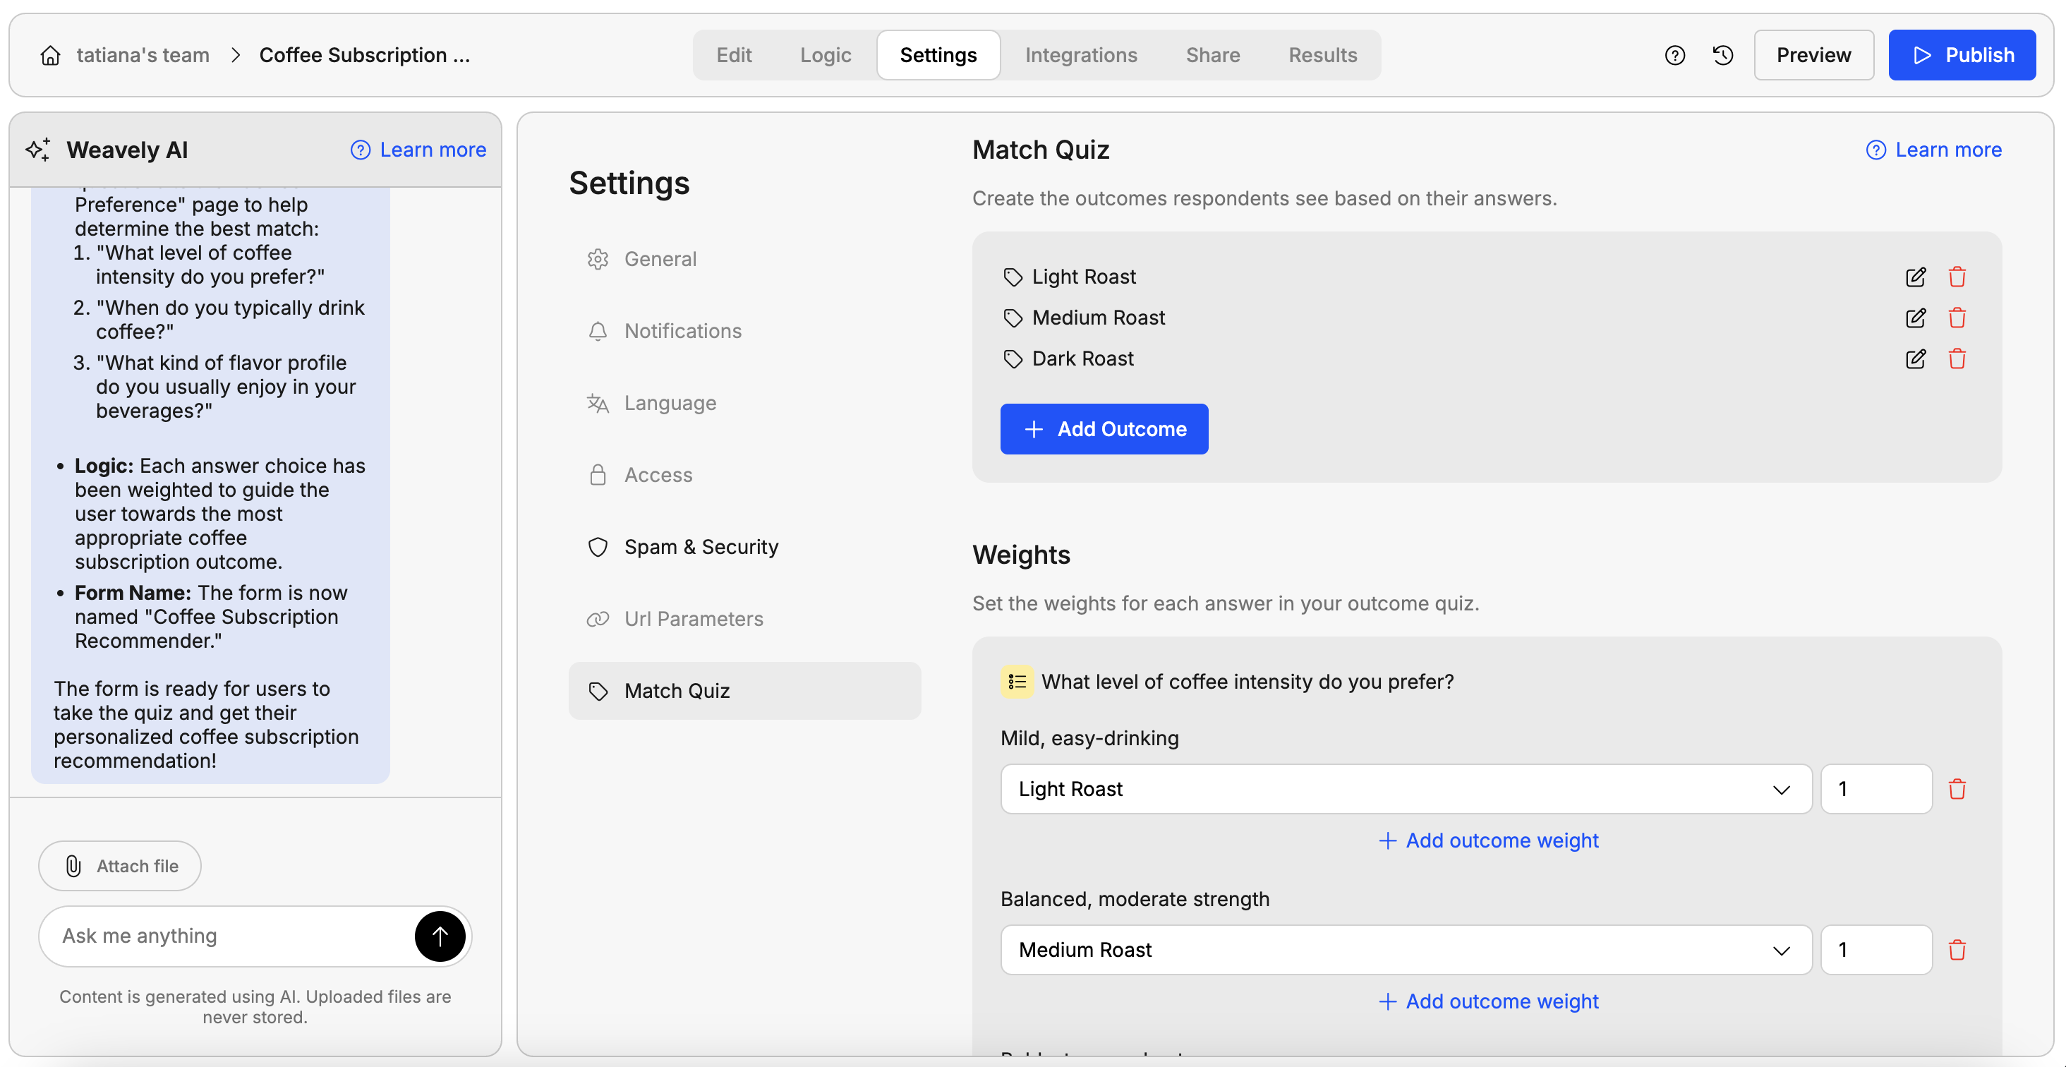The image size is (2066, 1067).
Task: Open Notifications settings section
Action: pos(744,332)
